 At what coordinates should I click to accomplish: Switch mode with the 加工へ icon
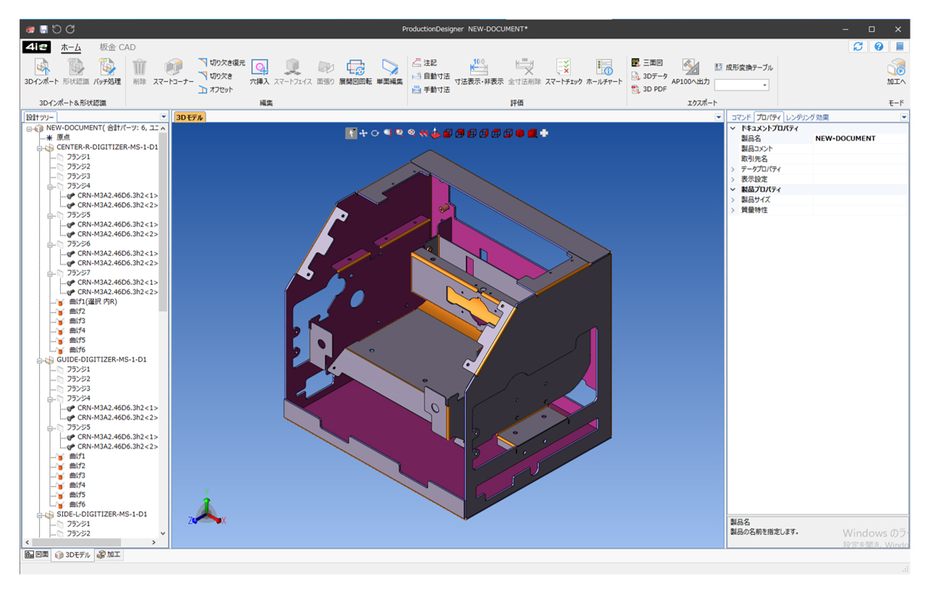(x=896, y=69)
